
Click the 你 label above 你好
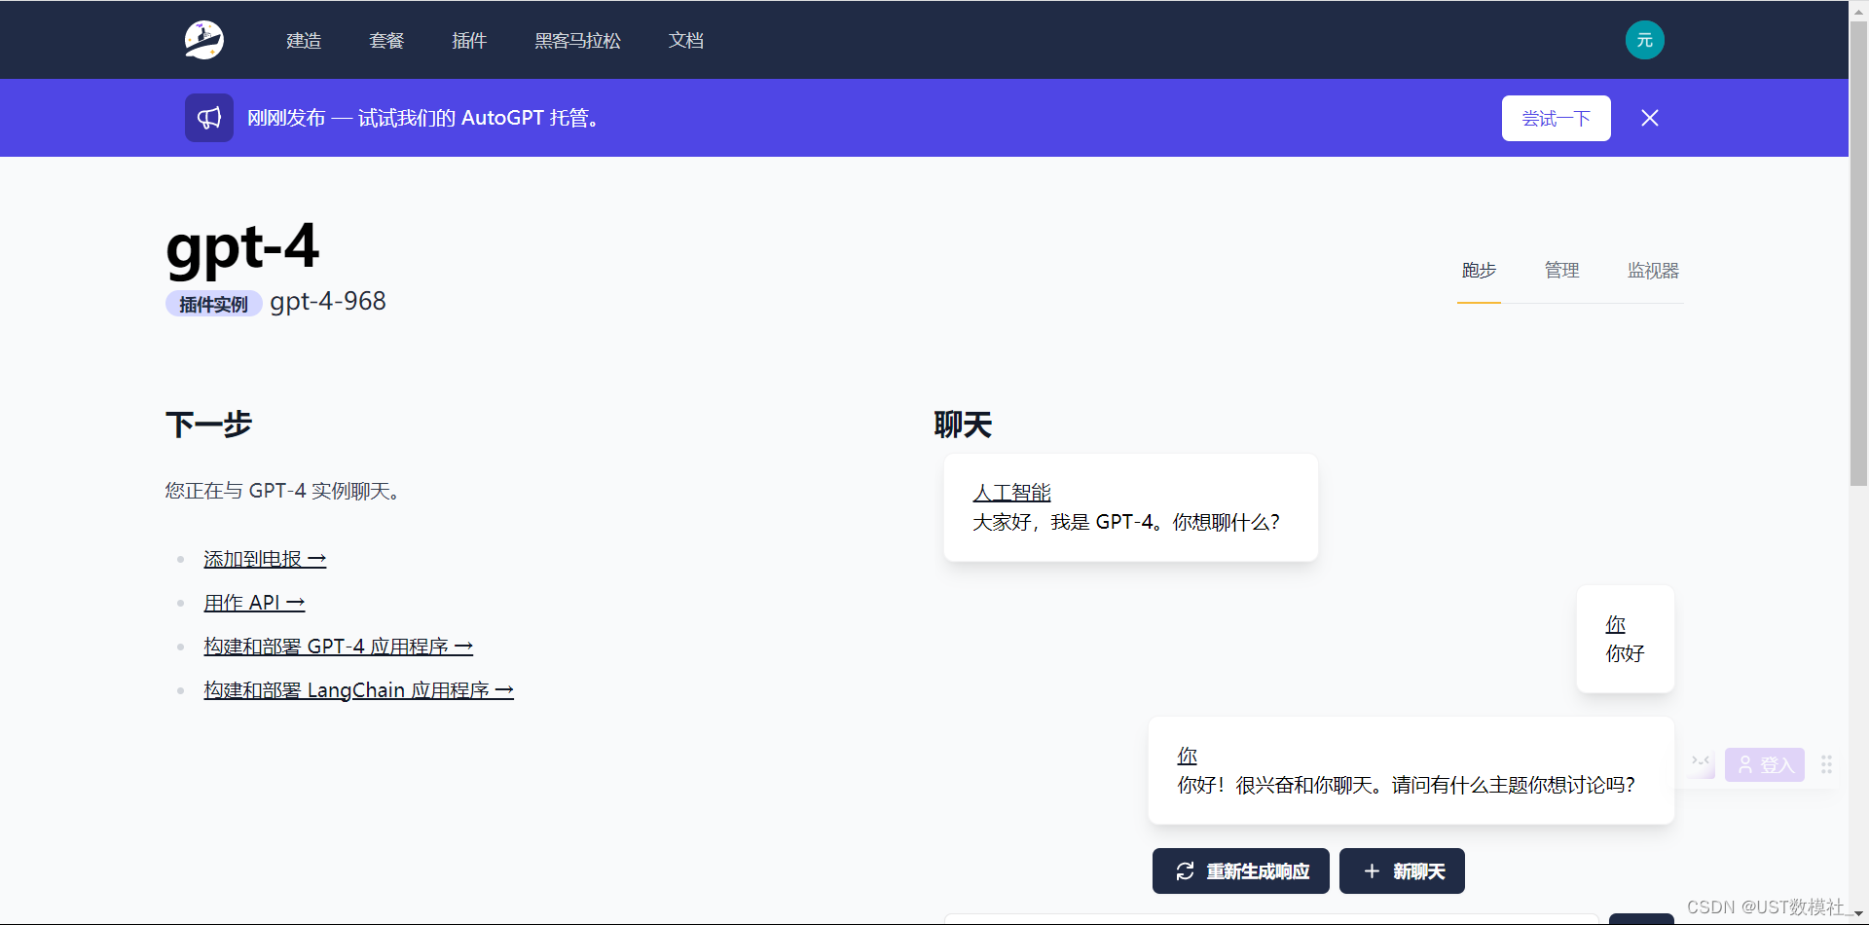coord(1616,624)
